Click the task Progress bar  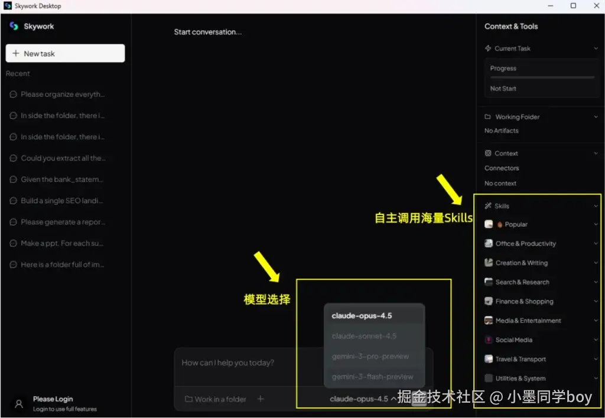coord(542,77)
